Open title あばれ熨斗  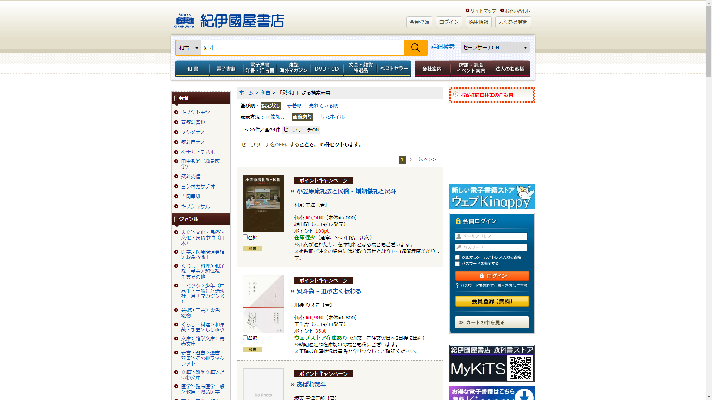pos(311,385)
